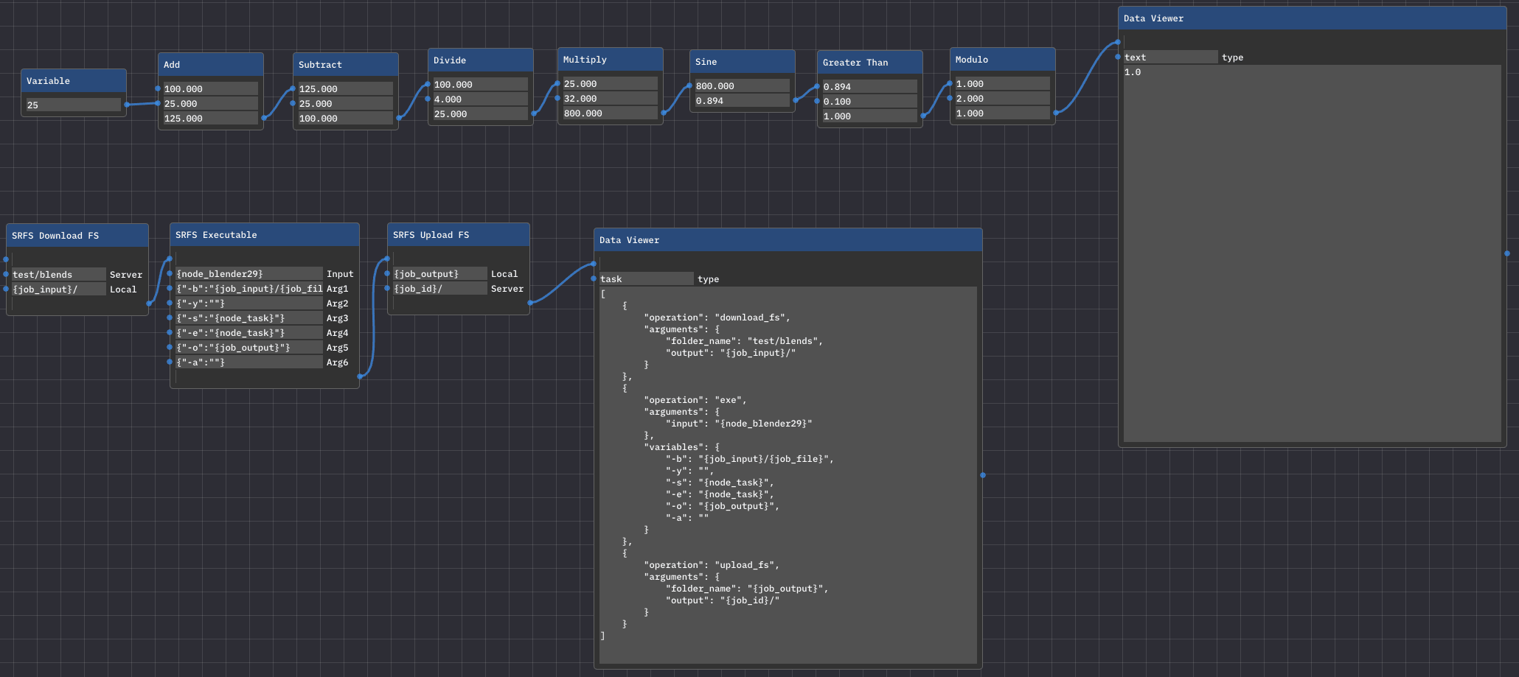Select the Variable node's value field showing 25
The width and height of the screenshot is (1519, 677).
(73, 105)
